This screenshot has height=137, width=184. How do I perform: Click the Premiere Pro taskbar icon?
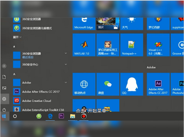click(61, 116)
